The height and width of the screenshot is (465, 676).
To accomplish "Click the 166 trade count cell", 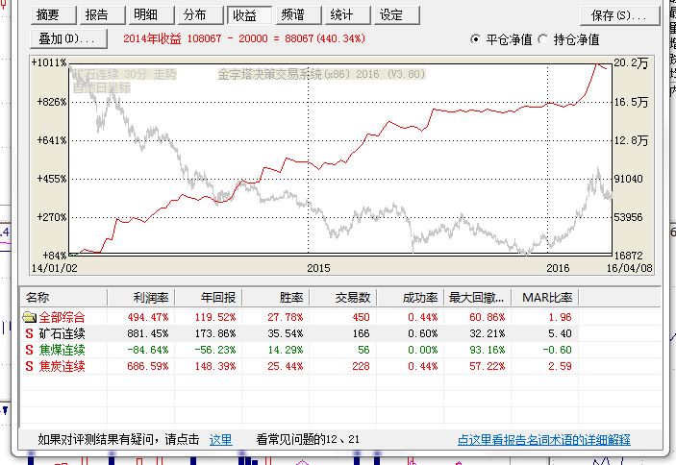I will pyautogui.click(x=361, y=333).
